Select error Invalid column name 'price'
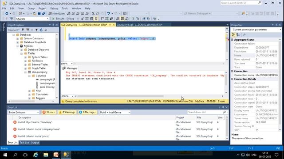The width and height of the screenshot is (284, 159). [33, 136]
